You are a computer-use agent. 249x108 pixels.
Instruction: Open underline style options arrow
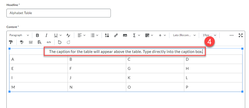point(60,35)
